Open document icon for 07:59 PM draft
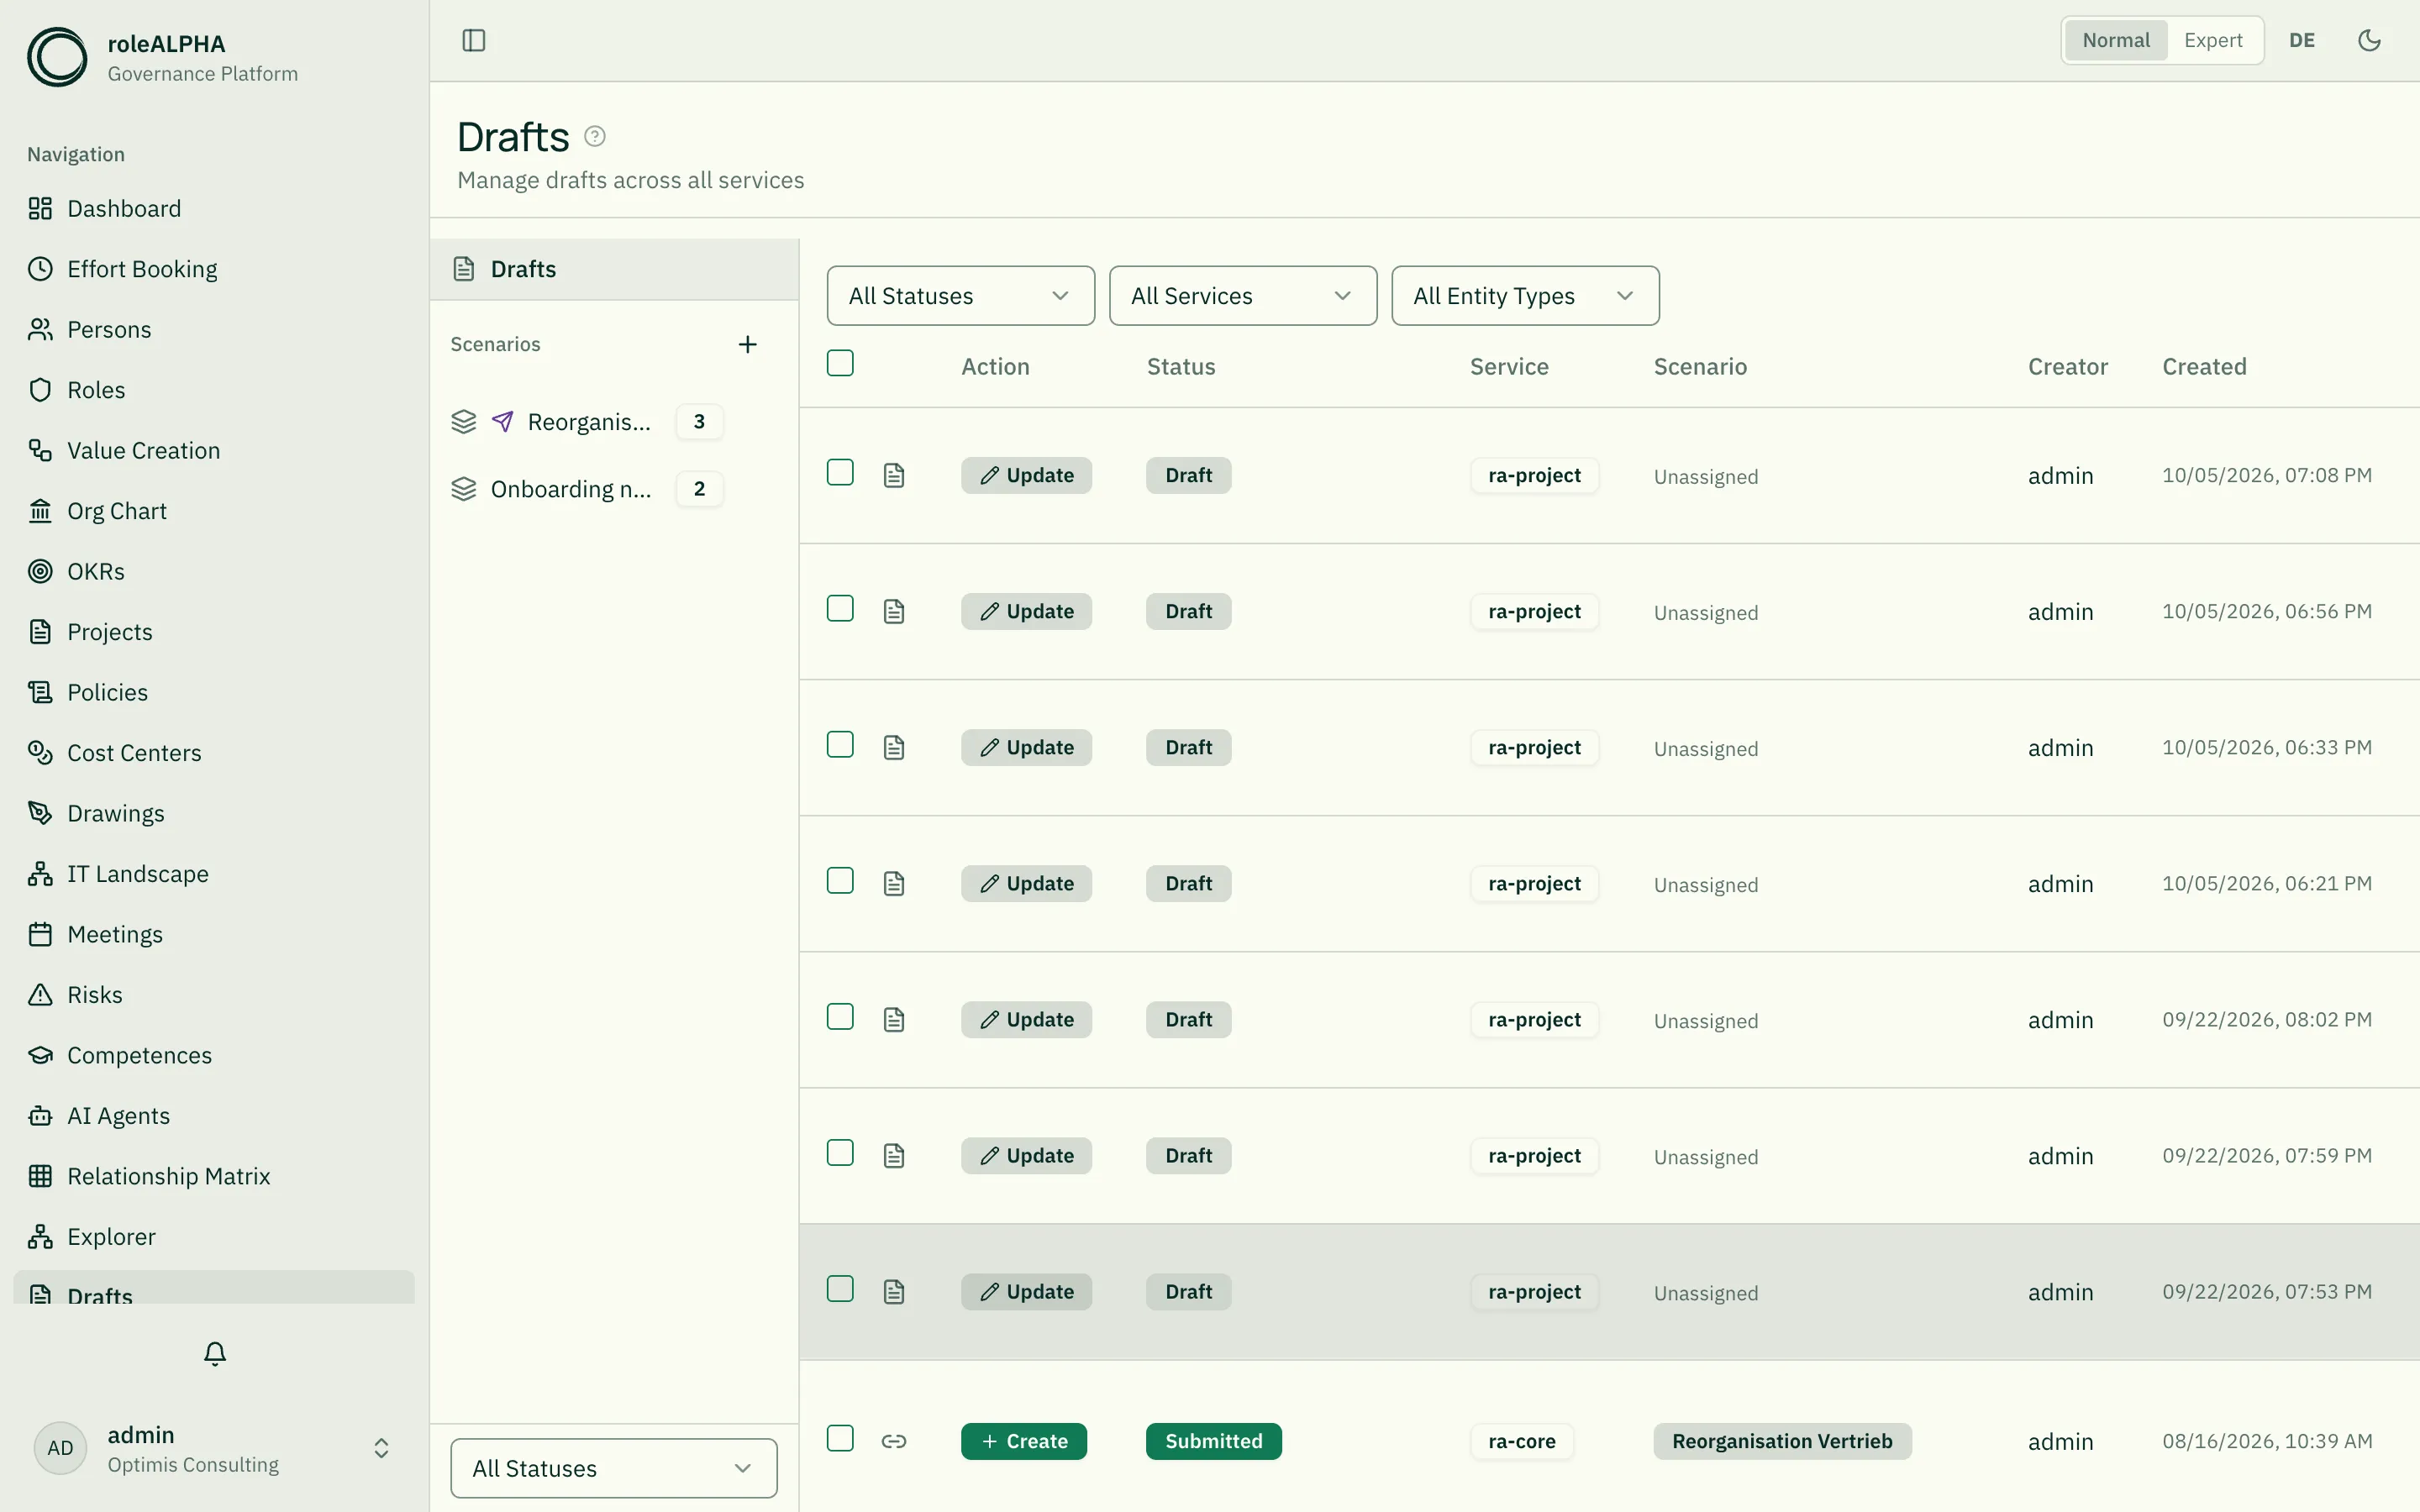This screenshot has height=1512, width=2420. 894,1155
